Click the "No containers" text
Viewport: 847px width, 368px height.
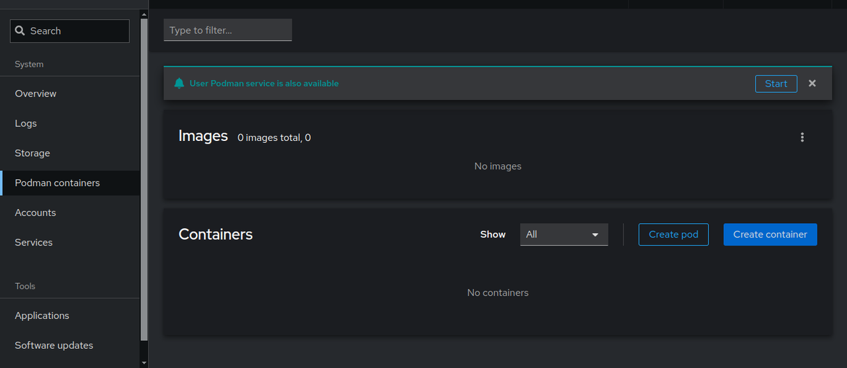coord(498,293)
